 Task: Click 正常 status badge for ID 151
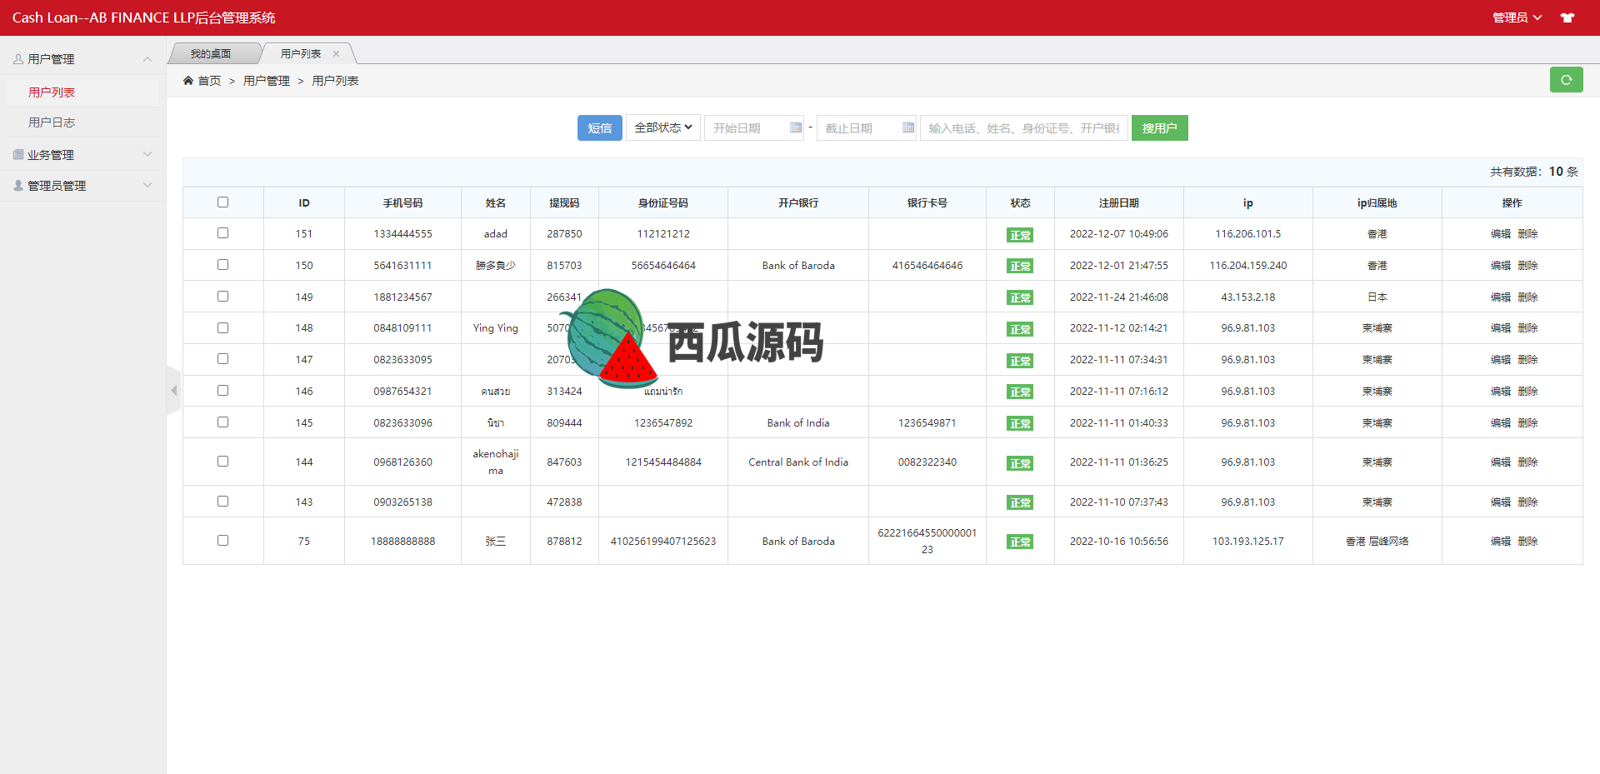(1020, 235)
